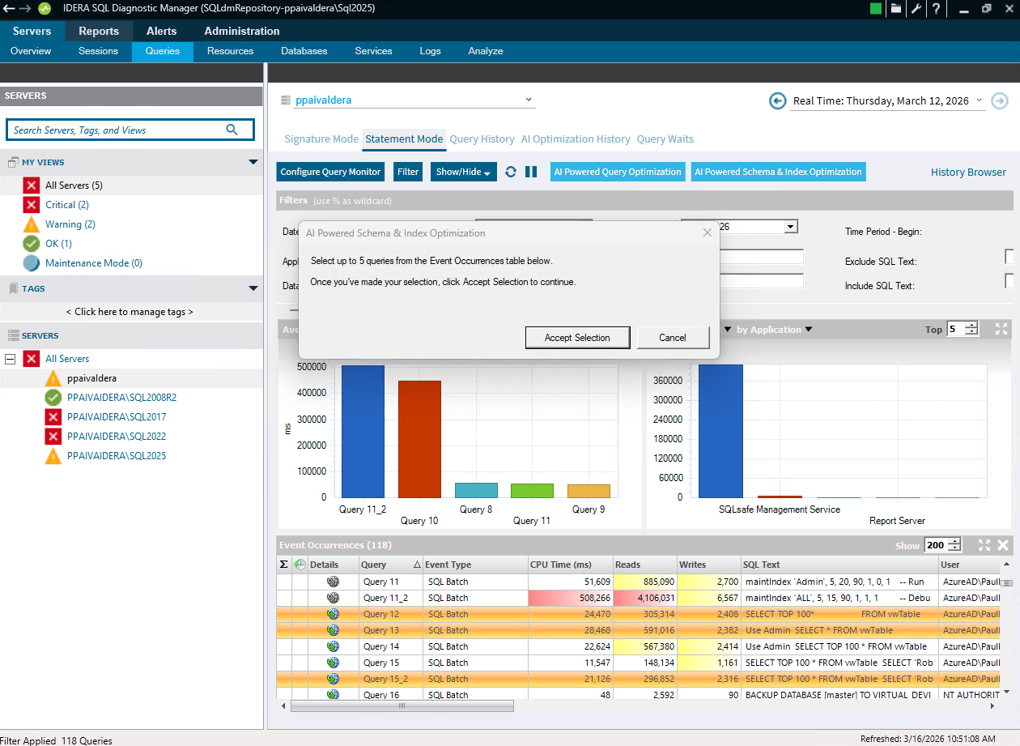The image size is (1020, 746).
Task: Click the Filter button
Action: (408, 172)
